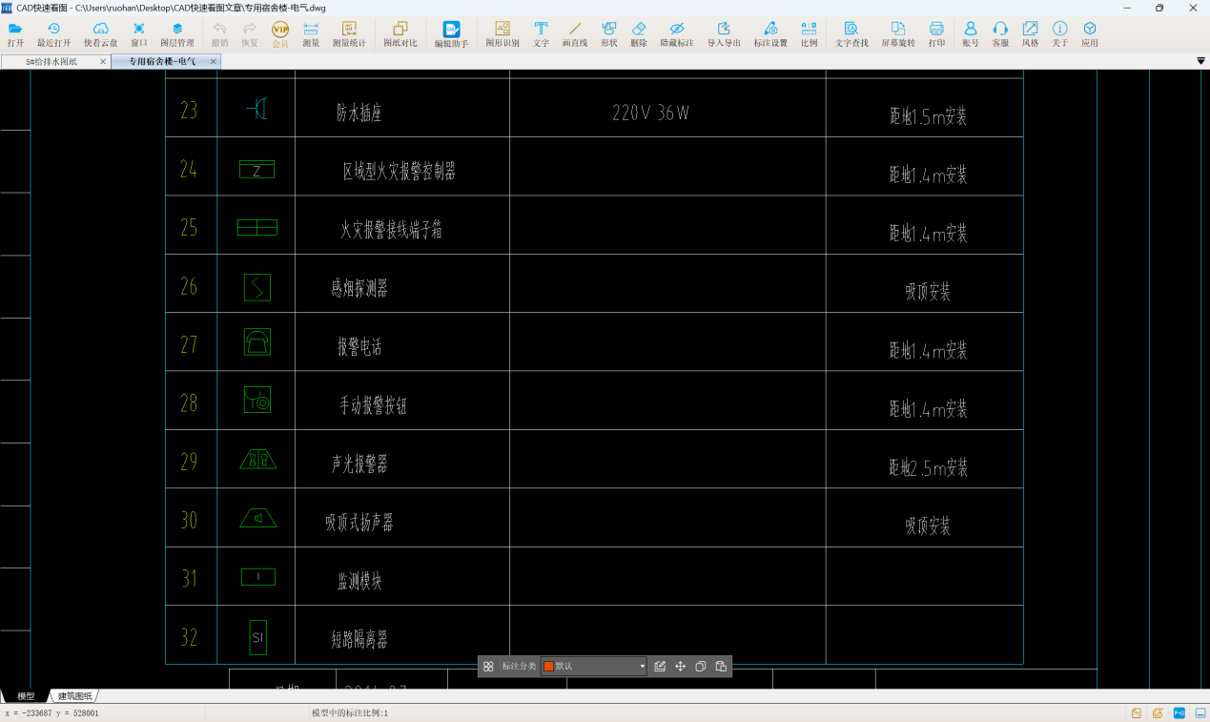Close the 专用宿舍楼-电气 tab
1210x722 pixels.
click(214, 62)
